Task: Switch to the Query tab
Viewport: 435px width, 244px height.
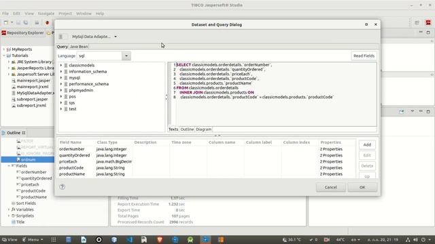Action: [x=63, y=47]
